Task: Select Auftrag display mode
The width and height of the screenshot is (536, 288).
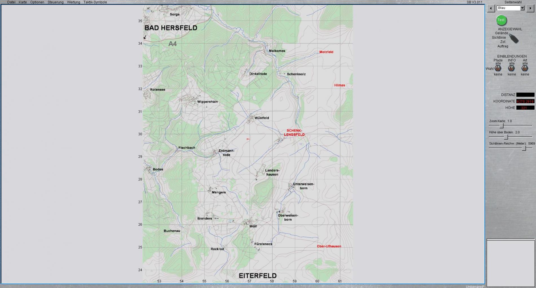Action: (503, 46)
